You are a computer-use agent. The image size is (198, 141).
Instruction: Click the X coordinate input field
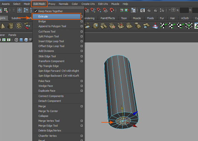point(184,11)
